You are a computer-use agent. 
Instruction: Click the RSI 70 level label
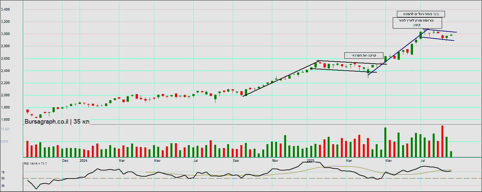[x=3, y=172]
